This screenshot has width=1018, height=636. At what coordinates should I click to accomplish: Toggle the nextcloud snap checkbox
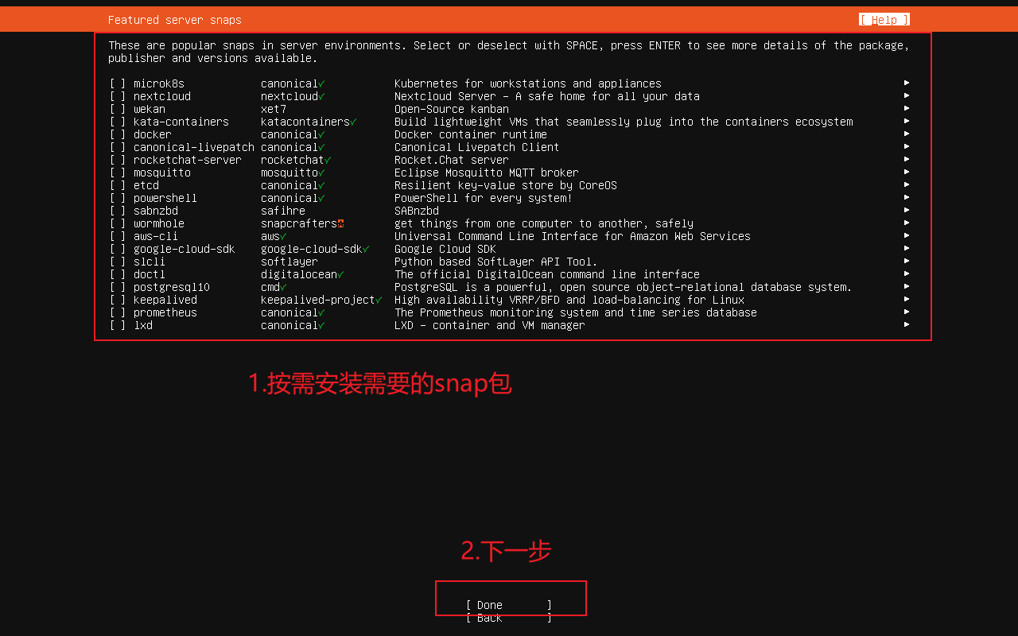118,96
